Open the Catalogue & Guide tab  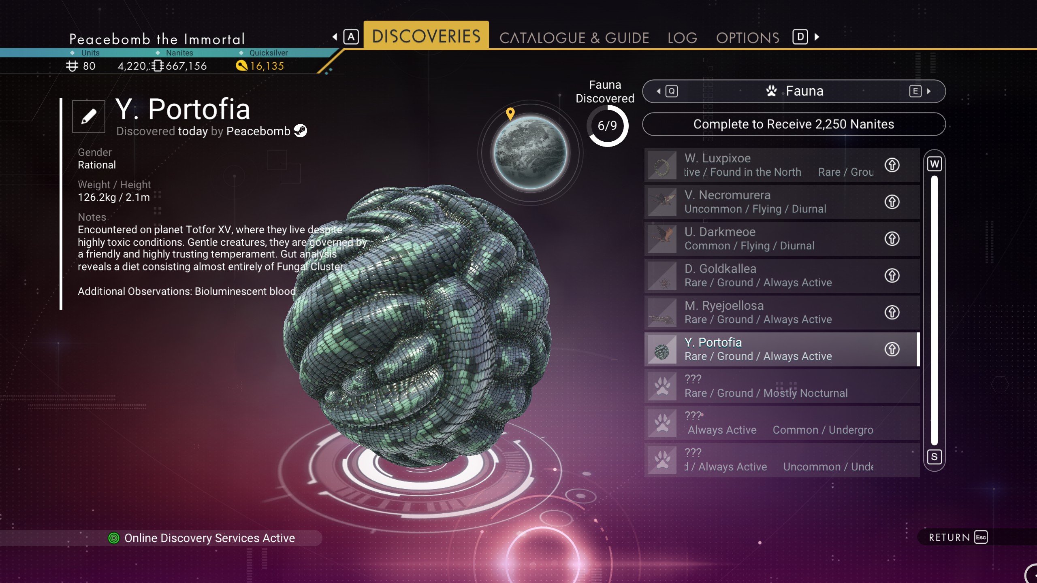pyautogui.click(x=574, y=38)
